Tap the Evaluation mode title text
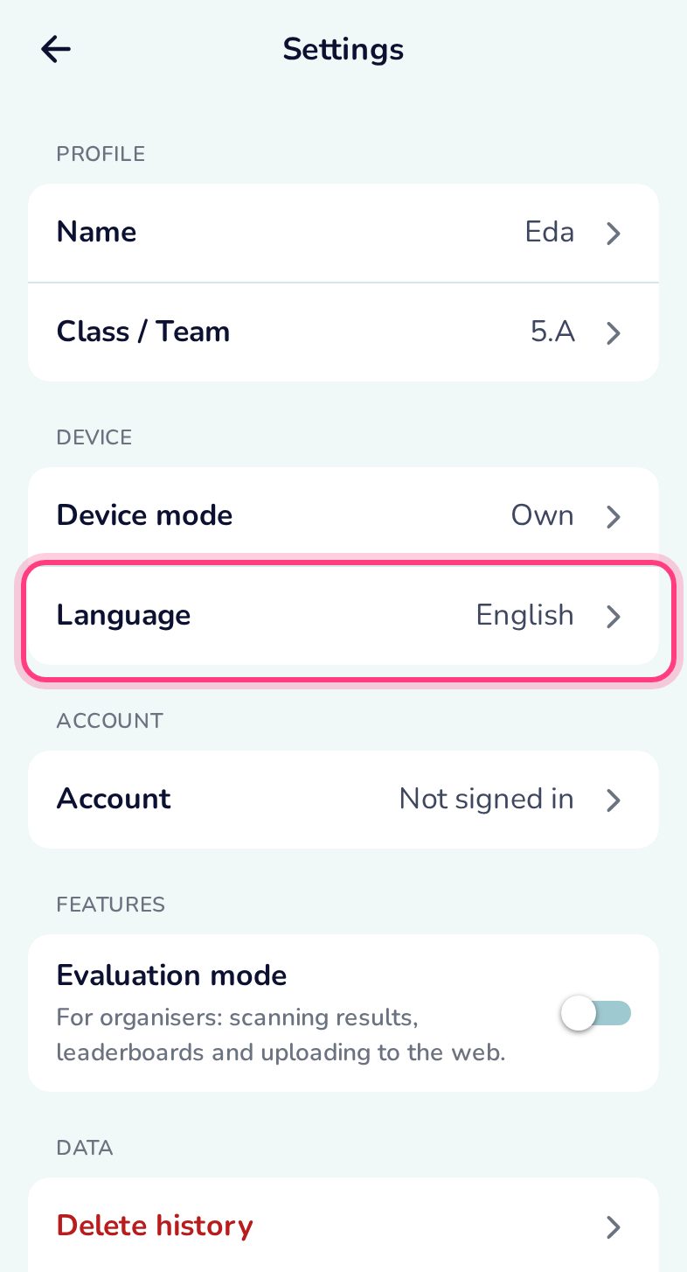The image size is (687, 1272). pos(172,975)
